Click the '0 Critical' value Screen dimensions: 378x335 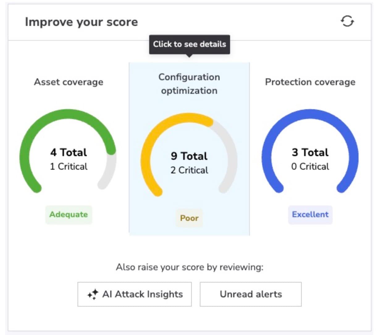pyautogui.click(x=310, y=167)
